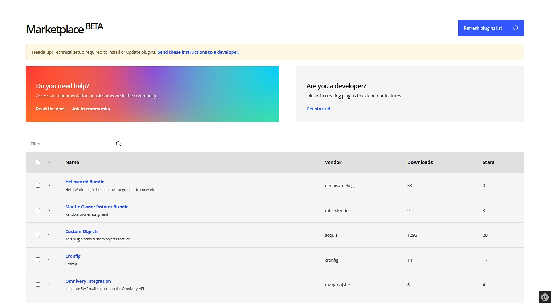
Task: Click the search magnifier icon beside filter
Action: tap(118, 144)
